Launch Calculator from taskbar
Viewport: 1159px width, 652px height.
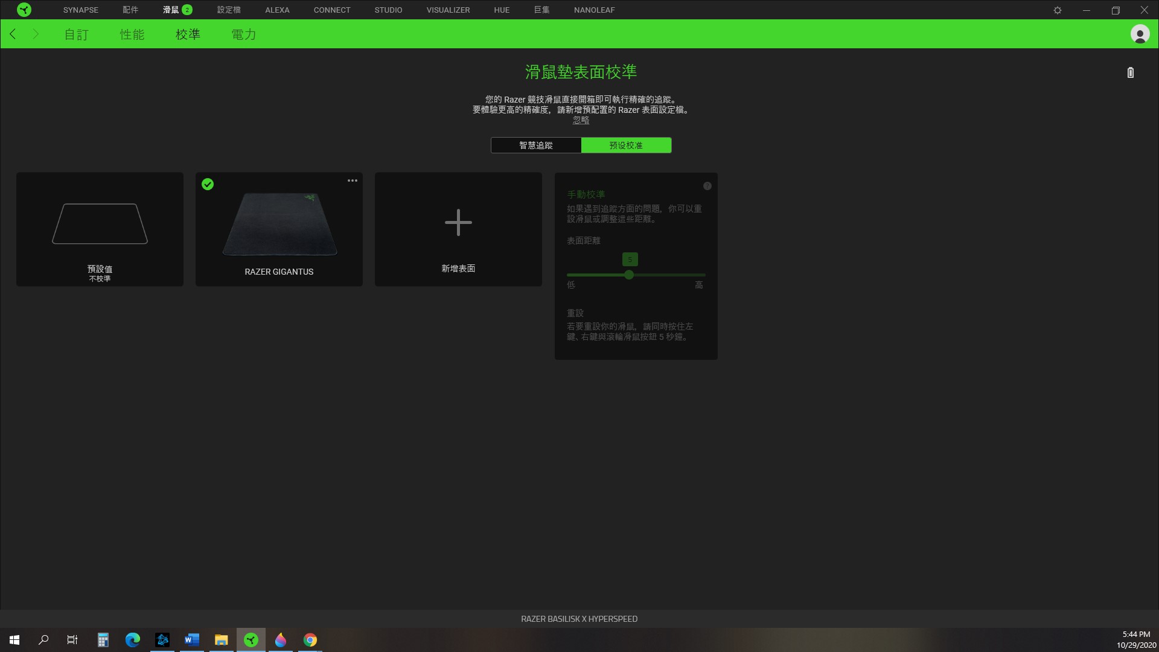point(103,640)
